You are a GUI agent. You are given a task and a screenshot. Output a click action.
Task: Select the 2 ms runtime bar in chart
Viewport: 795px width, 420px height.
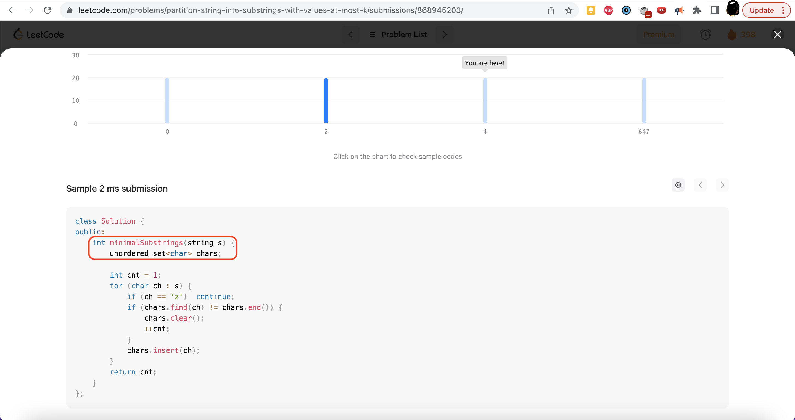pos(326,100)
